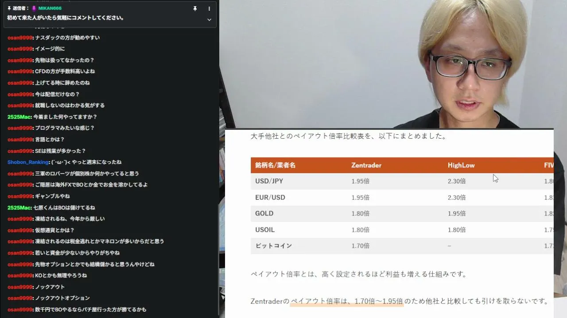Click chat message ノックアウトオプション
This screenshot has height=318, width=567.
click(62, 298)
